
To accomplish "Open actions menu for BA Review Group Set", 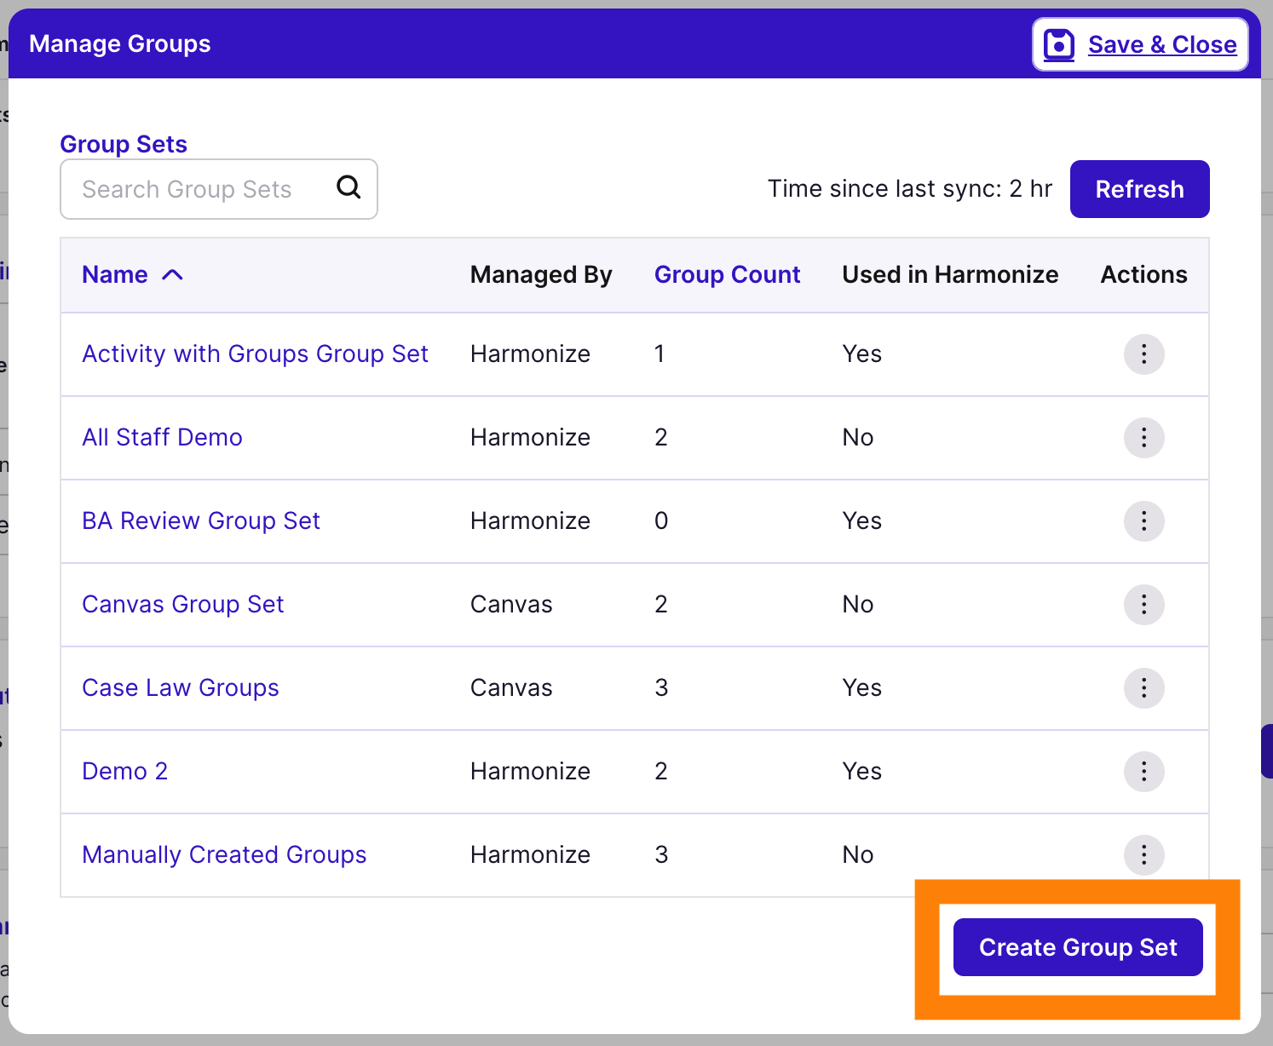I will click(1143, 521).
